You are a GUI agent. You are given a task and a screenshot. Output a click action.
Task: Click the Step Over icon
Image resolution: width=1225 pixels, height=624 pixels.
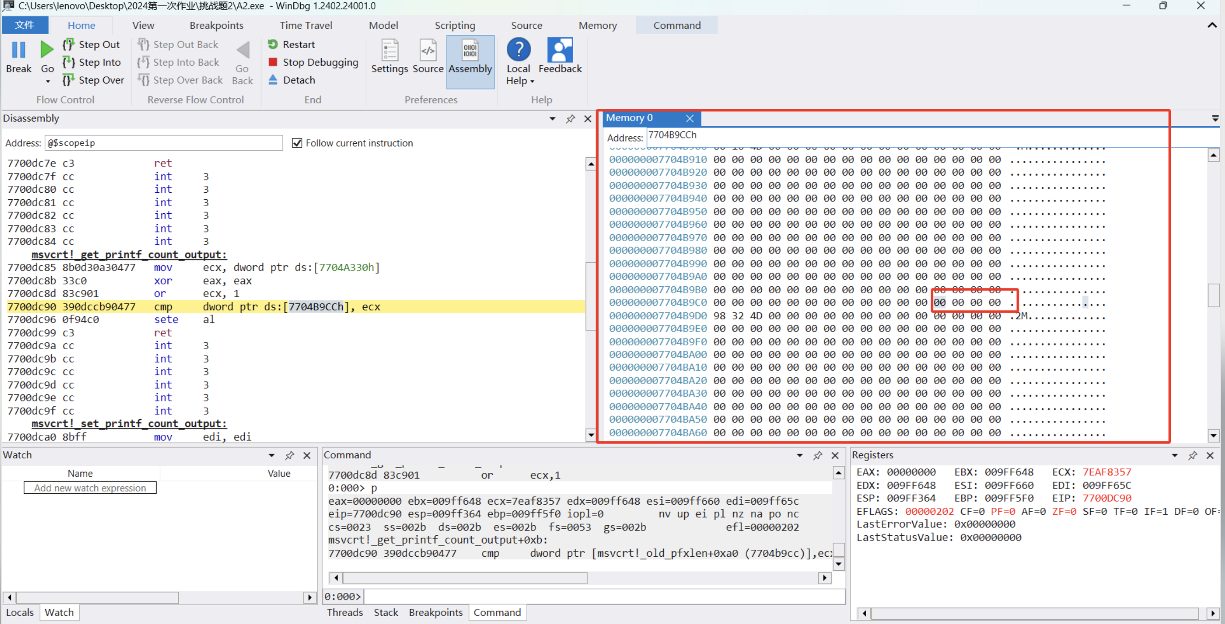(69, 80)
